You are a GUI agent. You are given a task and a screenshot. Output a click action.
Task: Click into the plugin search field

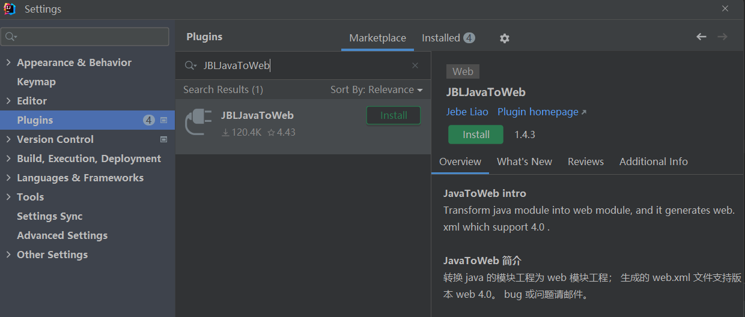[303, 65]
